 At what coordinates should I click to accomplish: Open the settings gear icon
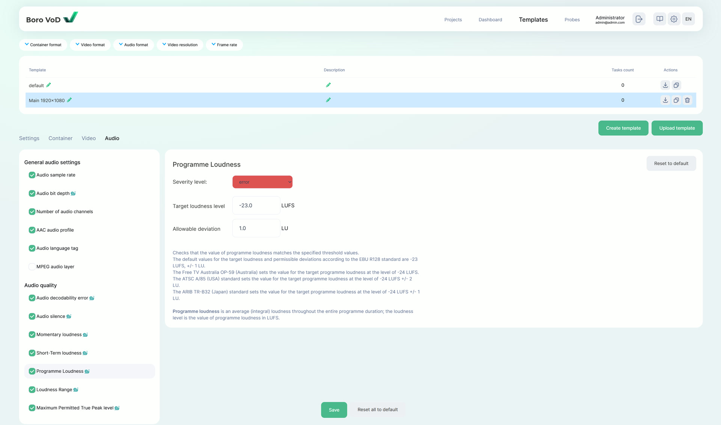tap(674, 19)
